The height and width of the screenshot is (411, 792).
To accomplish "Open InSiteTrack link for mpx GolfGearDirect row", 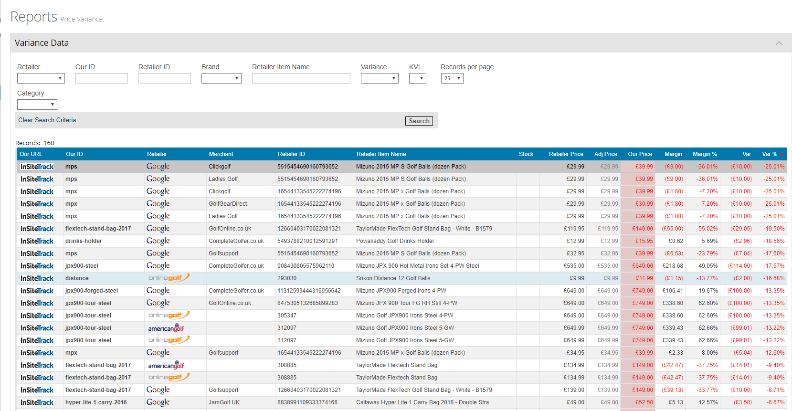I will [x=37, y=204].
